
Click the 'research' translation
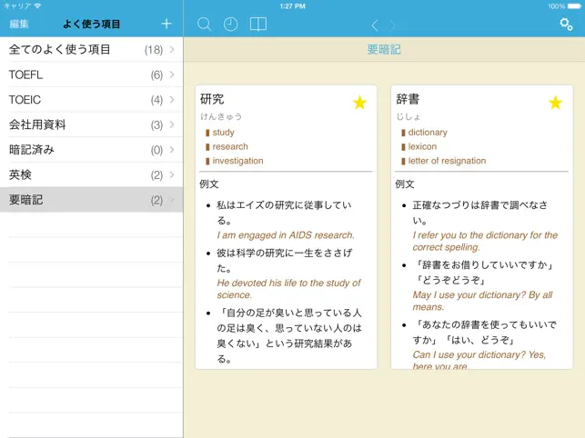click(230, 146)
